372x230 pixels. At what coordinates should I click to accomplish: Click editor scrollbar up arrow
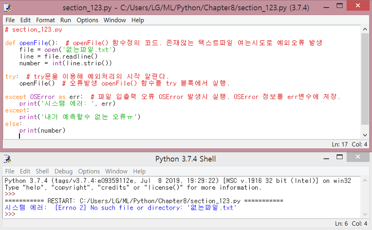pyautogui.click(x=365, y=29)
